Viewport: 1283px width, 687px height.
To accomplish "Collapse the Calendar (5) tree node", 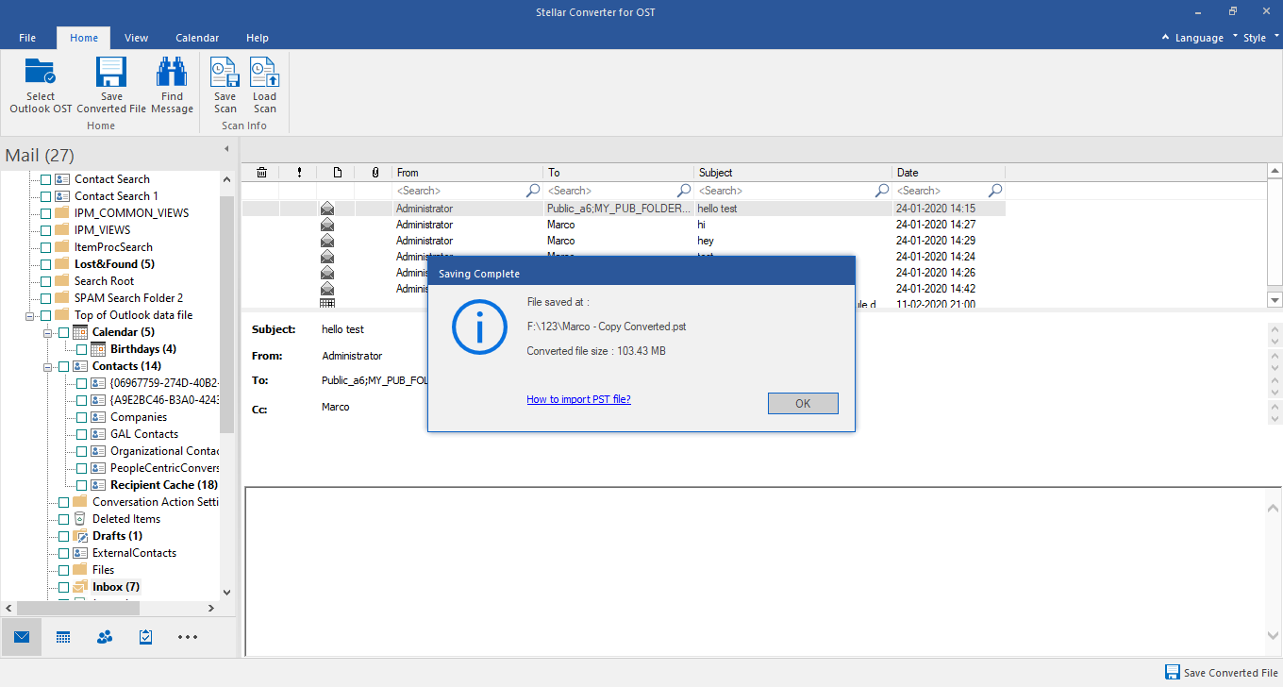I will (47, 332).
